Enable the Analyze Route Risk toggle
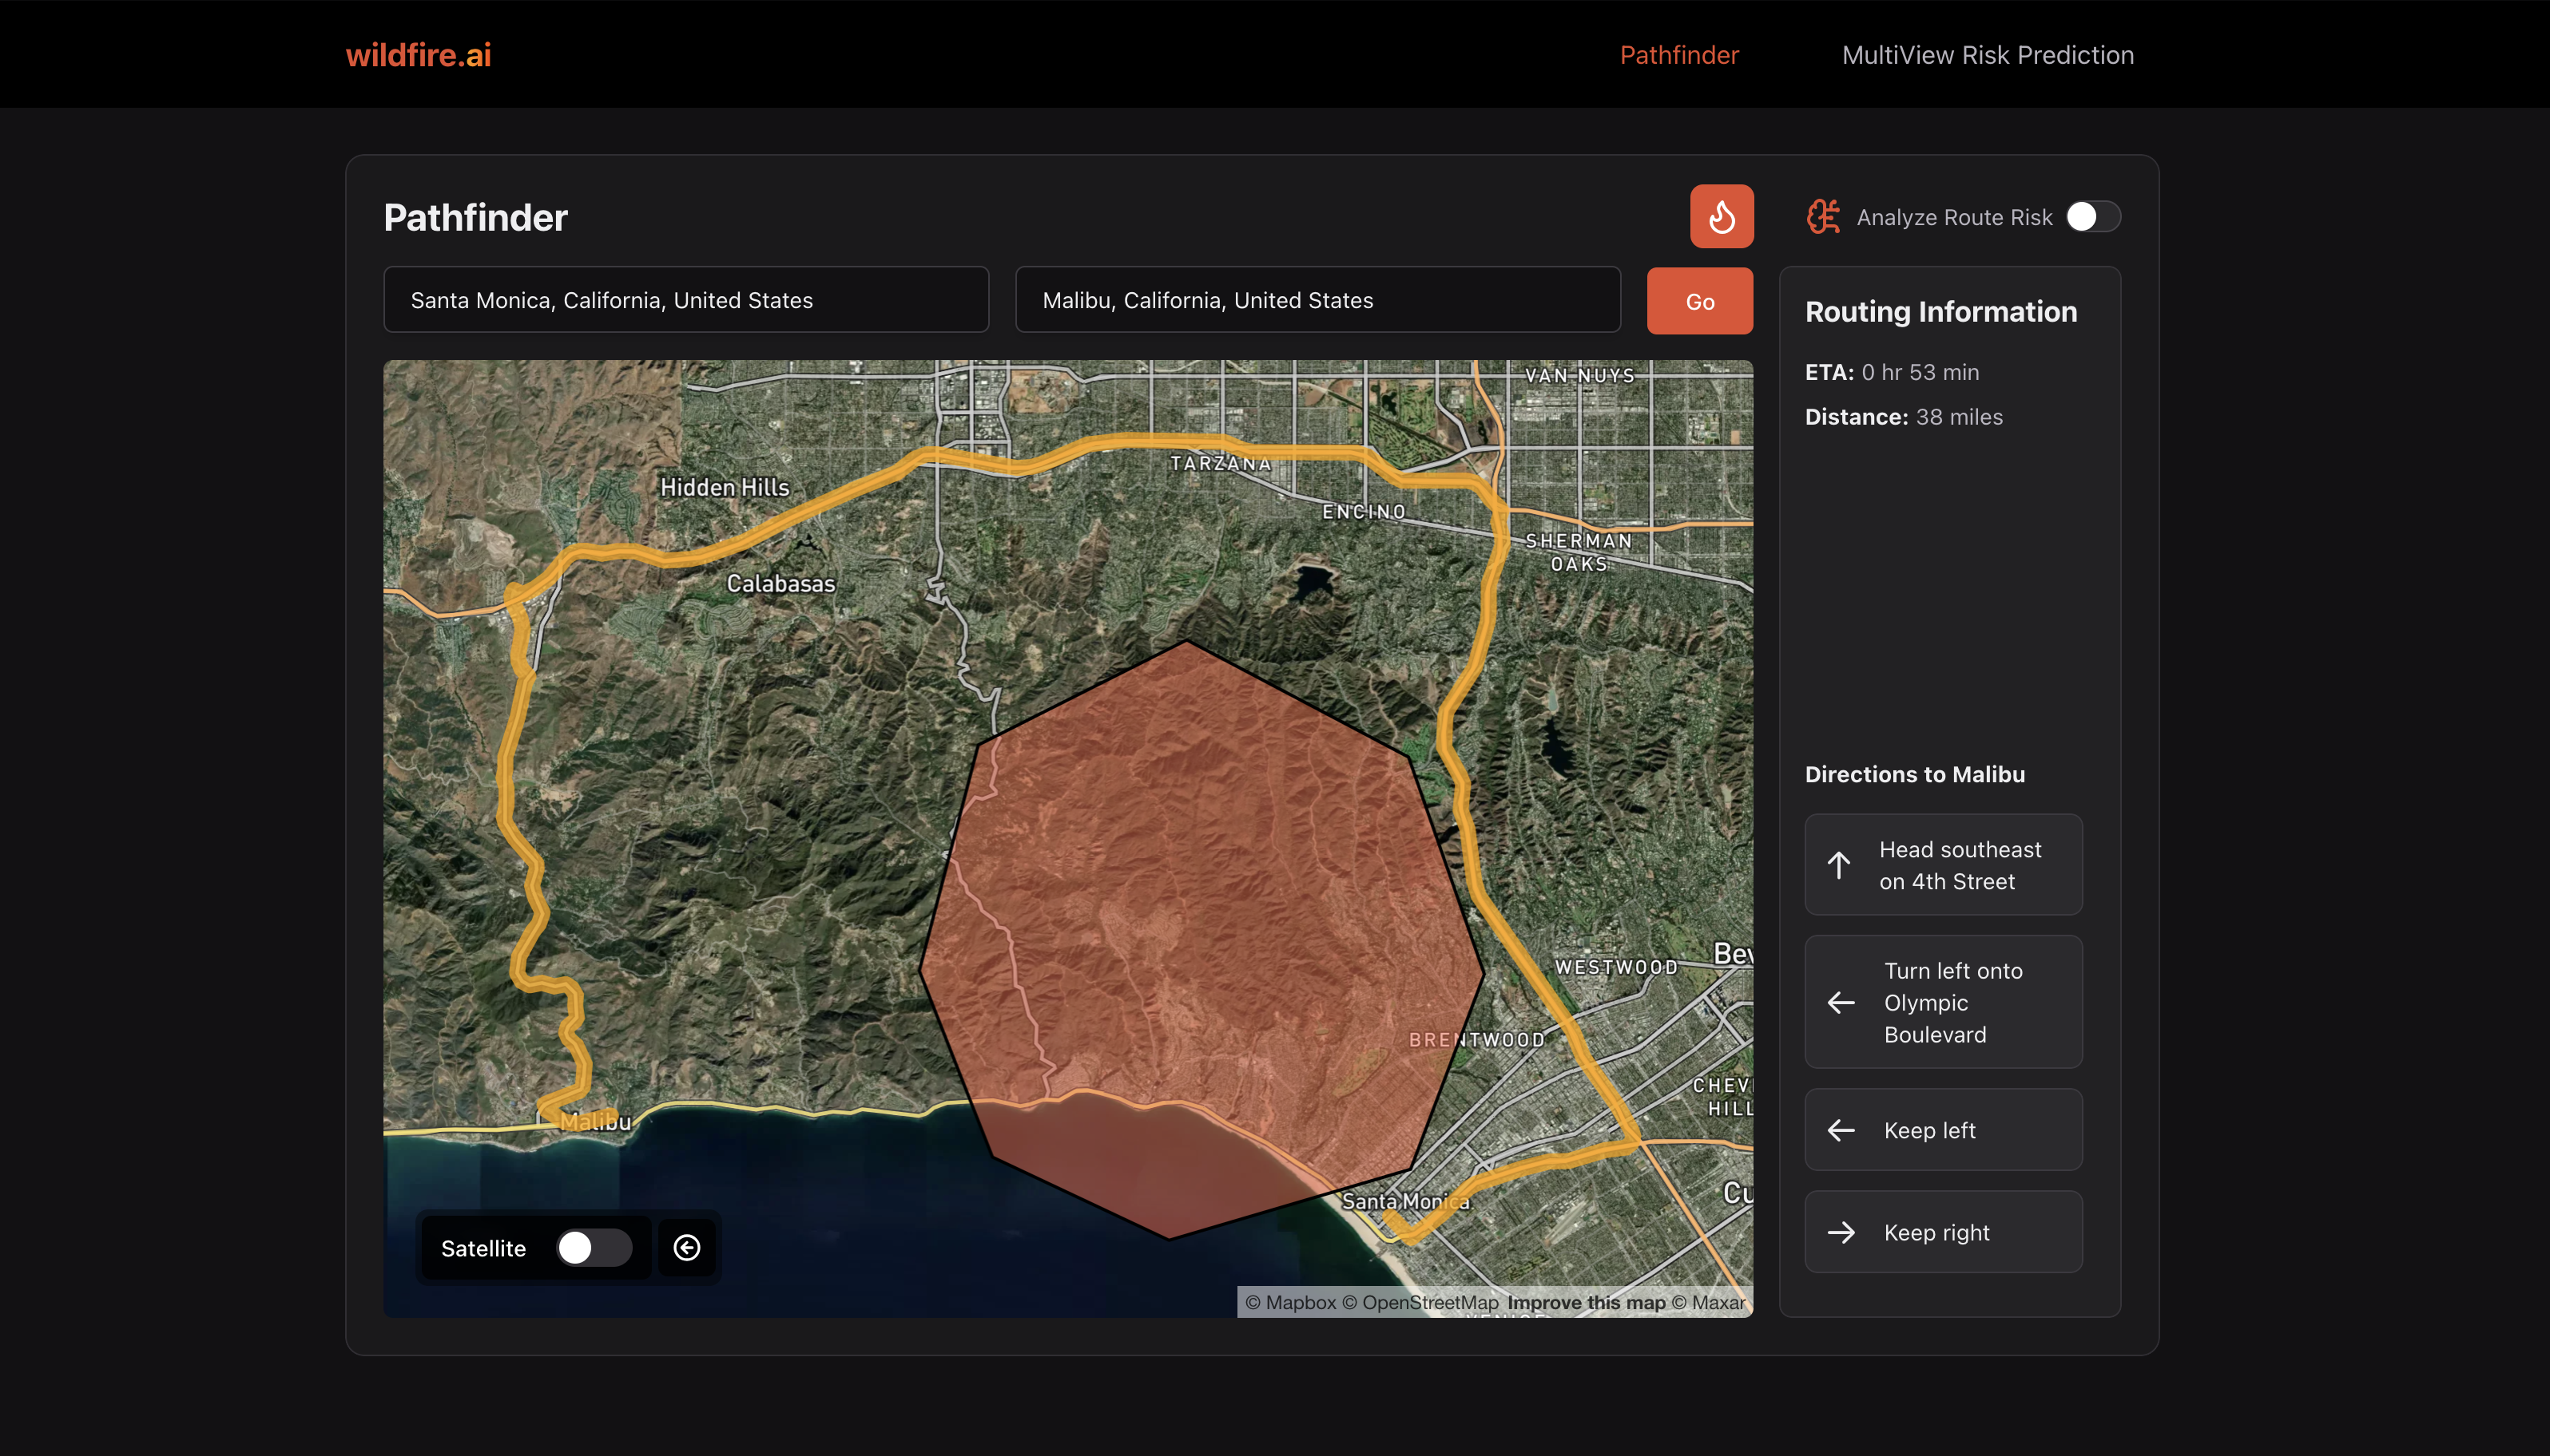This screenshot has height=1456, width=2550. 2092,217
